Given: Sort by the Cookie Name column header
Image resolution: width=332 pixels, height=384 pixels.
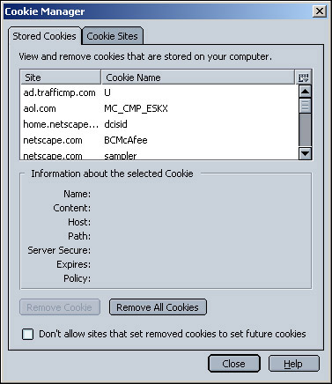Looking at the screenshot, I should [x=198, y=78].
